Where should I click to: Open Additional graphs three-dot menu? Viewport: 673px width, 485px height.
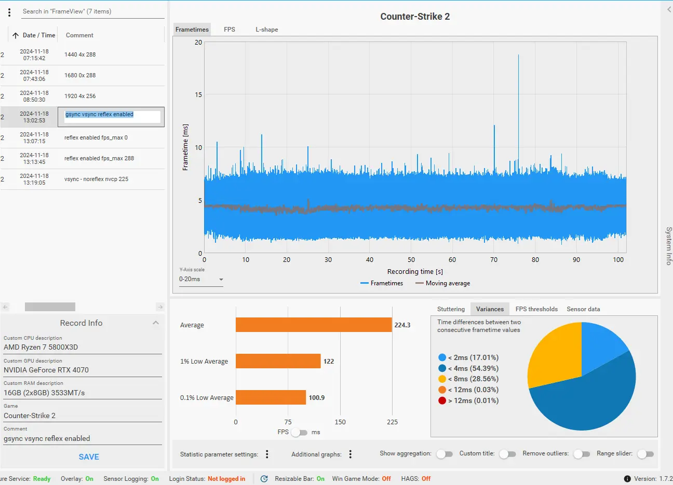coord(351,454)
